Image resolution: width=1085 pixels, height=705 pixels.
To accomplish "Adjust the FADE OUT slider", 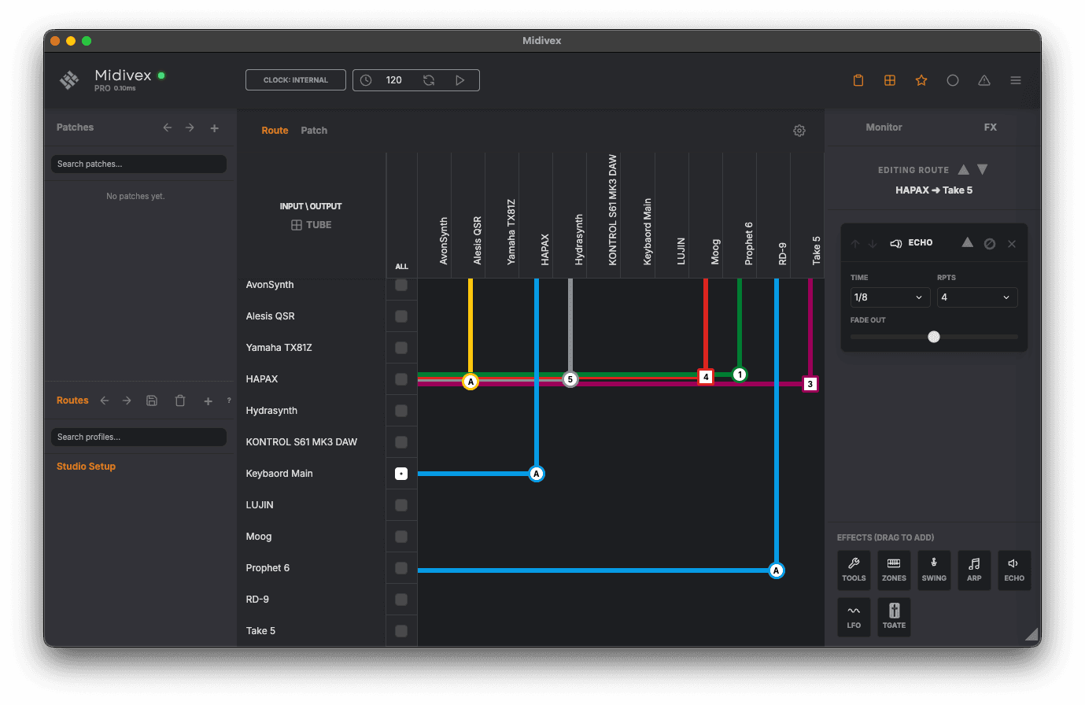I will click(934, 337).
